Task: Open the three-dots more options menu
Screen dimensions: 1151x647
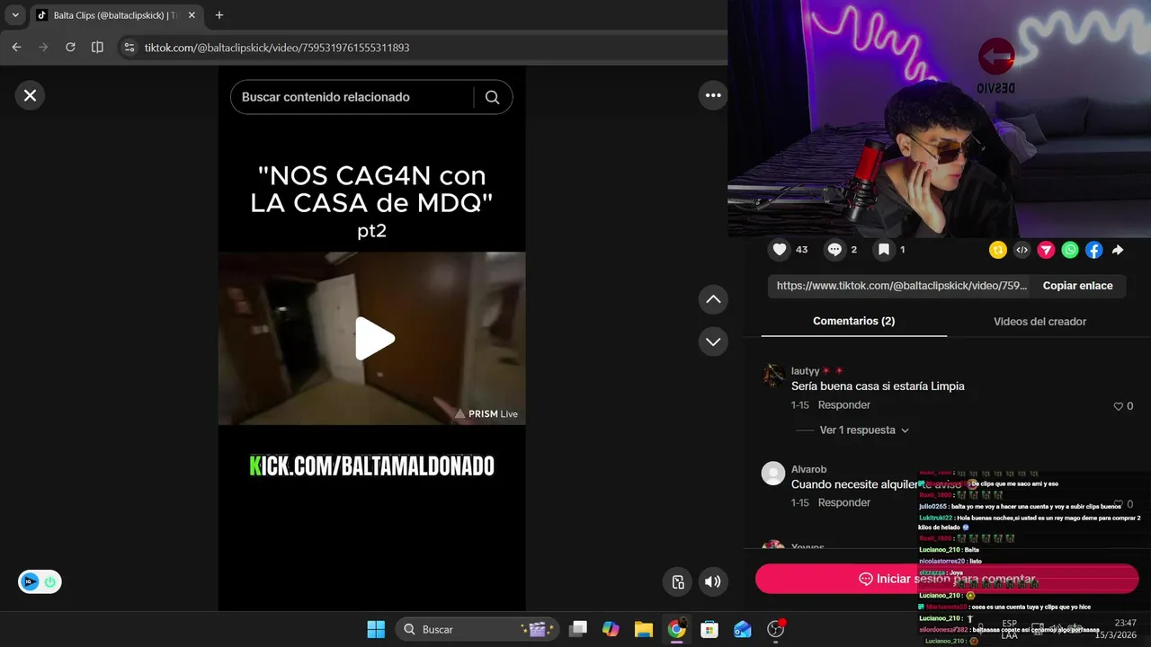Action: click(x=713, y=95)
